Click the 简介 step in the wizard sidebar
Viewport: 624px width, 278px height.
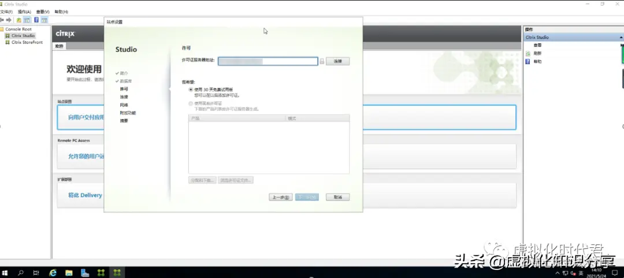pos(124,73)
